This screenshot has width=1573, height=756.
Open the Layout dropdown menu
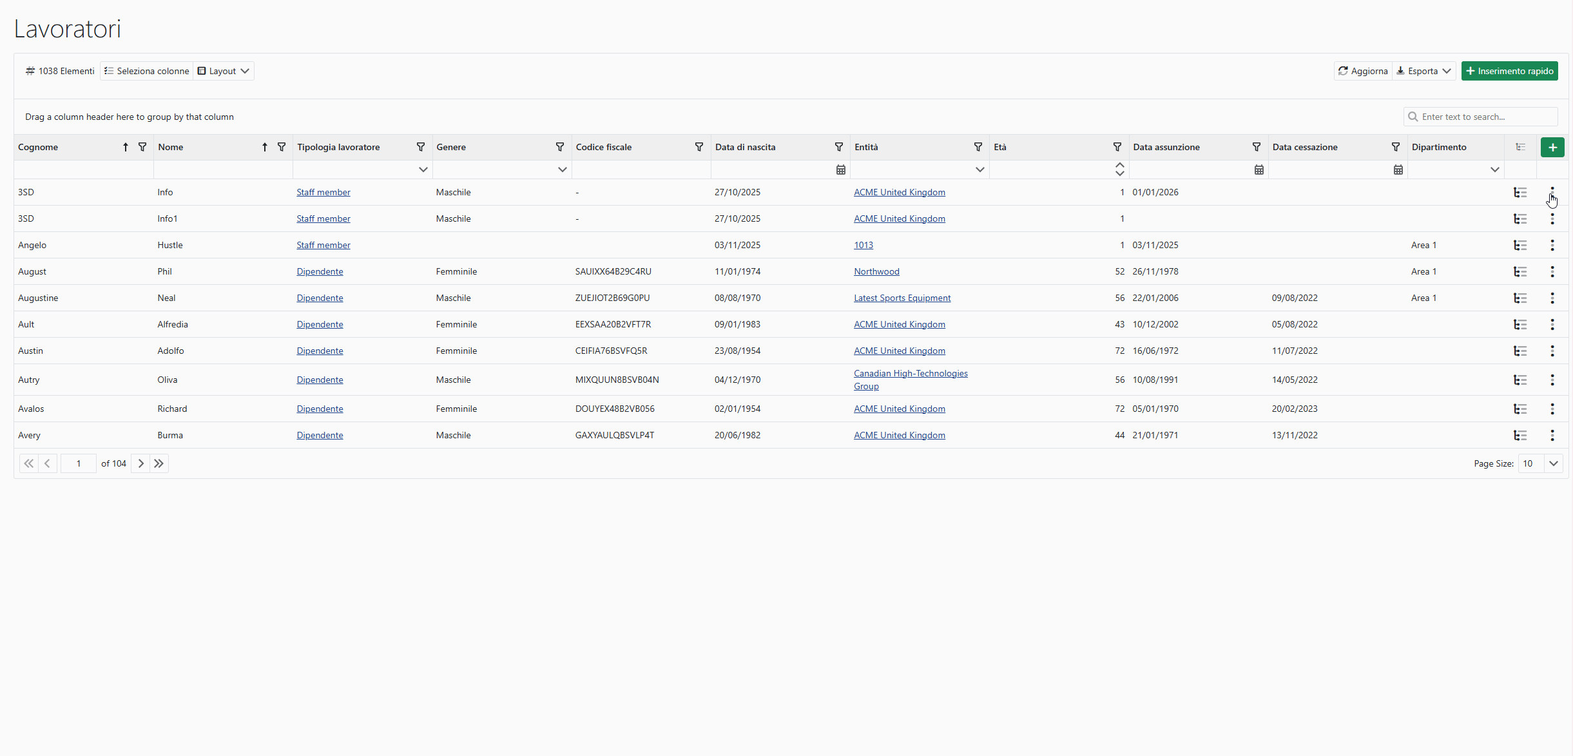(x=224, y=71)
